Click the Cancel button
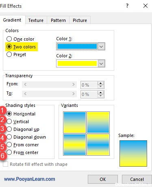152x187 pixels. (x=137, y=179)
